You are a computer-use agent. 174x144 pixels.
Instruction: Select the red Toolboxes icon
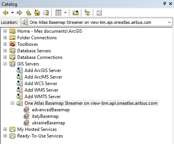pos(13,44)
